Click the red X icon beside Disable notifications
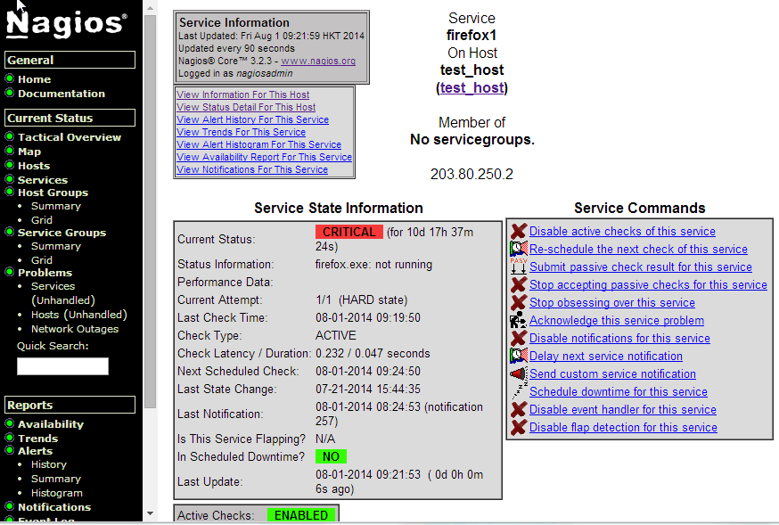The image size is (779, 525). click(519, 338)
